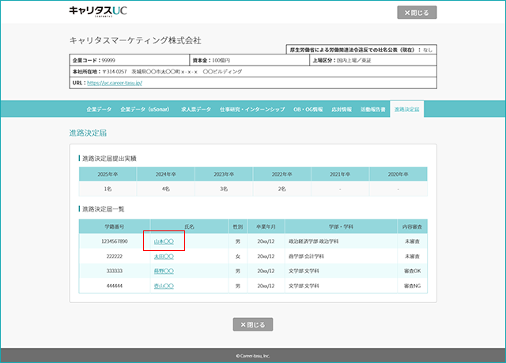Open the 企業データ（uSonar） tab
Image resolution: width=506 pixels, height=363 pixels.
coord(145,109)
